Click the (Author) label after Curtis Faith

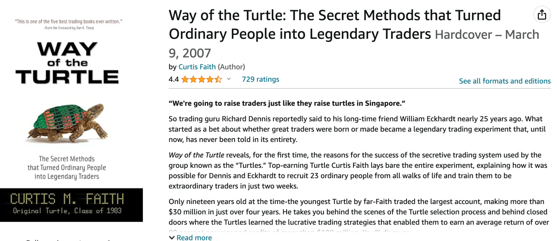pos(231,67)
